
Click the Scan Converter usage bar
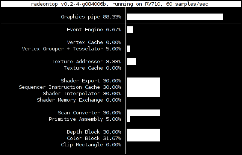pyautogui.click(x=144, y=112)
